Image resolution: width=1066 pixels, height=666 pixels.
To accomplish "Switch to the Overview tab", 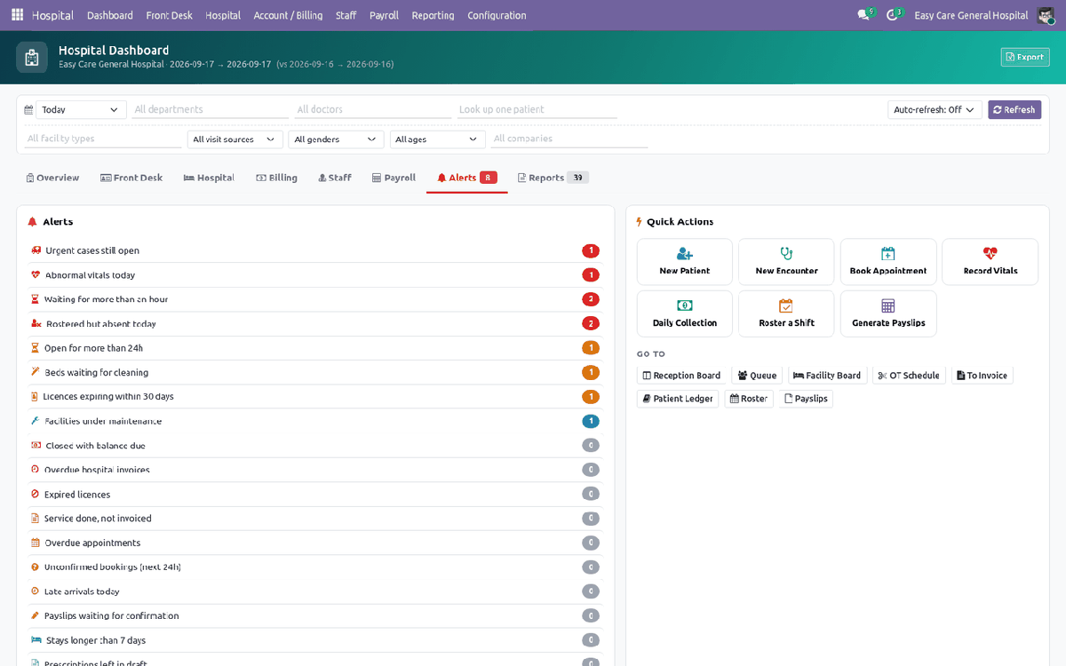I will 52,178.
